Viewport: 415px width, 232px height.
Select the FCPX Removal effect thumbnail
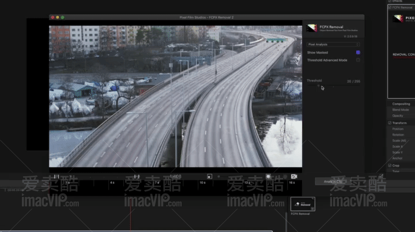tap(303, 204)
